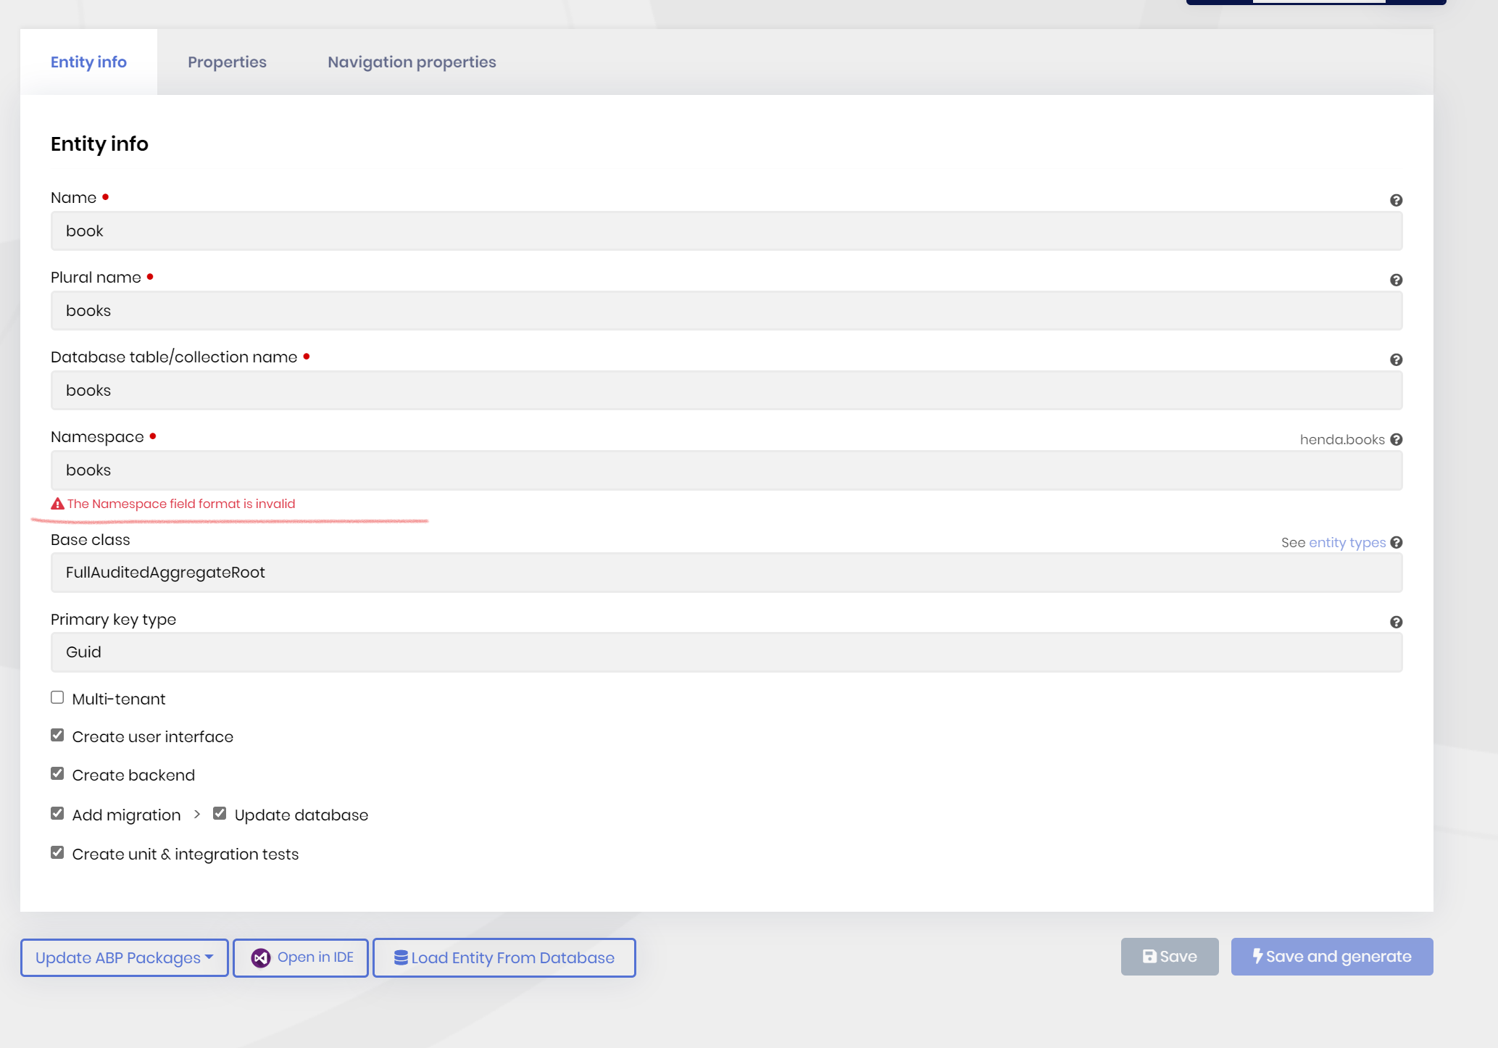
Task: Click the Primary key type help icon
Action: [x=1396, y=622]
